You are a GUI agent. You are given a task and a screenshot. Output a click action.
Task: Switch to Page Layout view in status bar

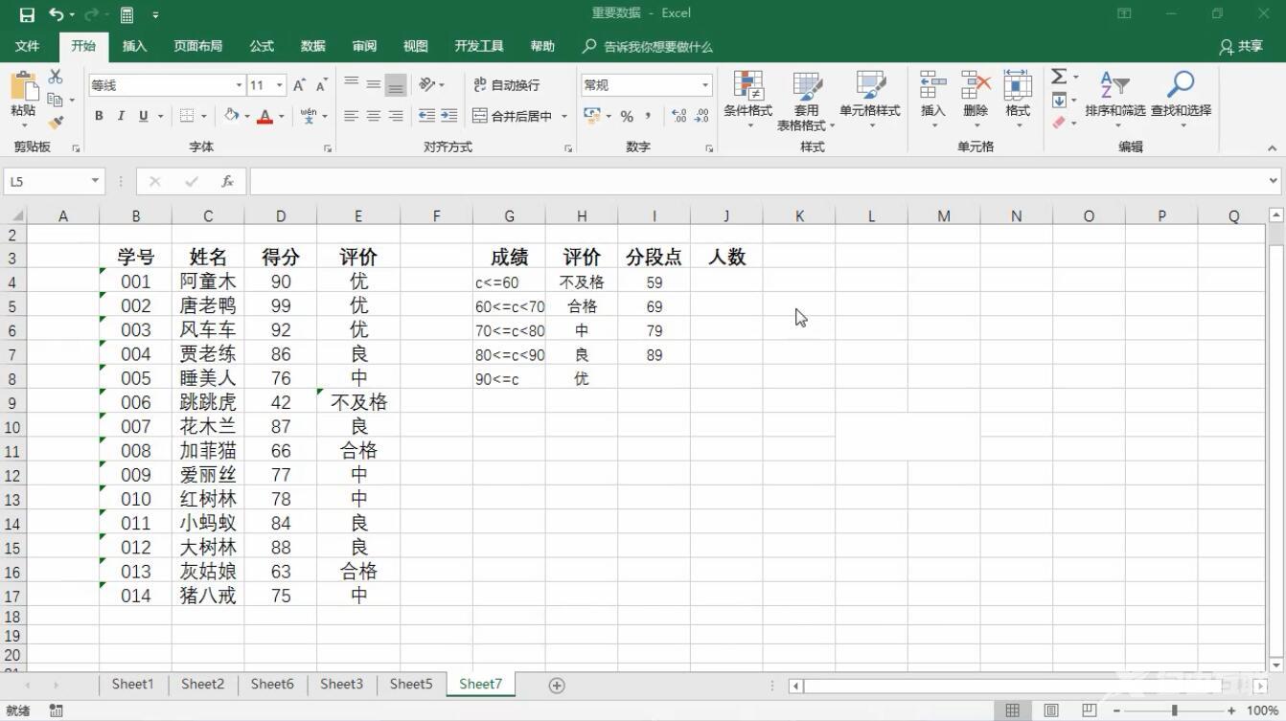pyautogui.click(x=1051, y=710)
